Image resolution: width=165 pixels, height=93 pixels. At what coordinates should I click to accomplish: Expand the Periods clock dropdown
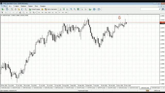tap(96, 9)
